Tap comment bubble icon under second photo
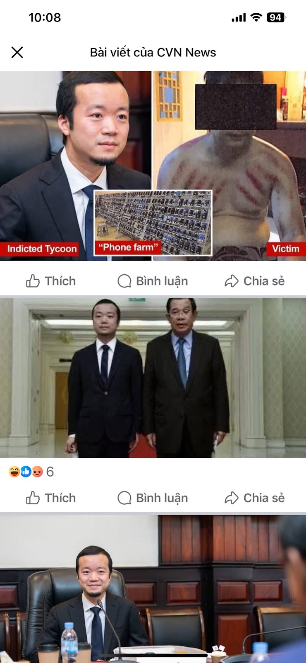Image resolution: width=306 pixels, height=663 pixels. (124, 498)
